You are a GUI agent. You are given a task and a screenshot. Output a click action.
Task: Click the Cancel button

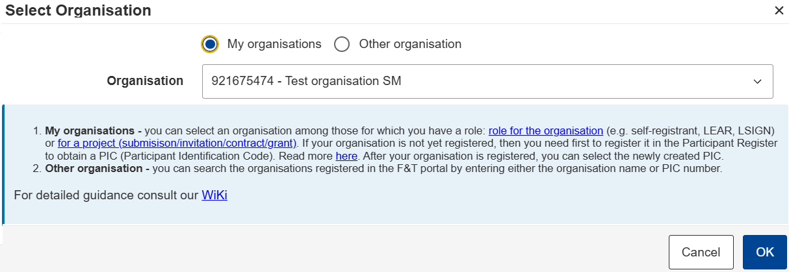[x=701, y=252]
